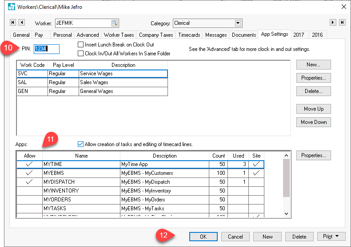Open the Category dropdown
Viewport: 351px width, 247px height.
238,23
